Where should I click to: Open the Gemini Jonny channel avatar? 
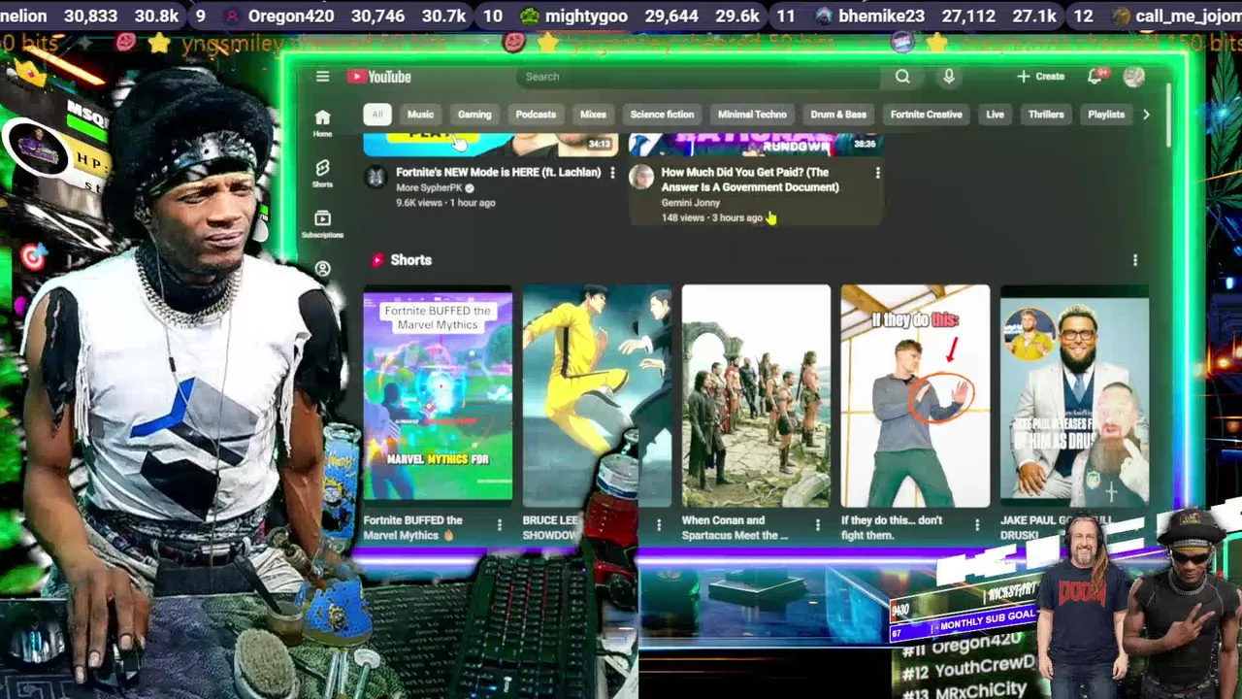coord(641,177)
